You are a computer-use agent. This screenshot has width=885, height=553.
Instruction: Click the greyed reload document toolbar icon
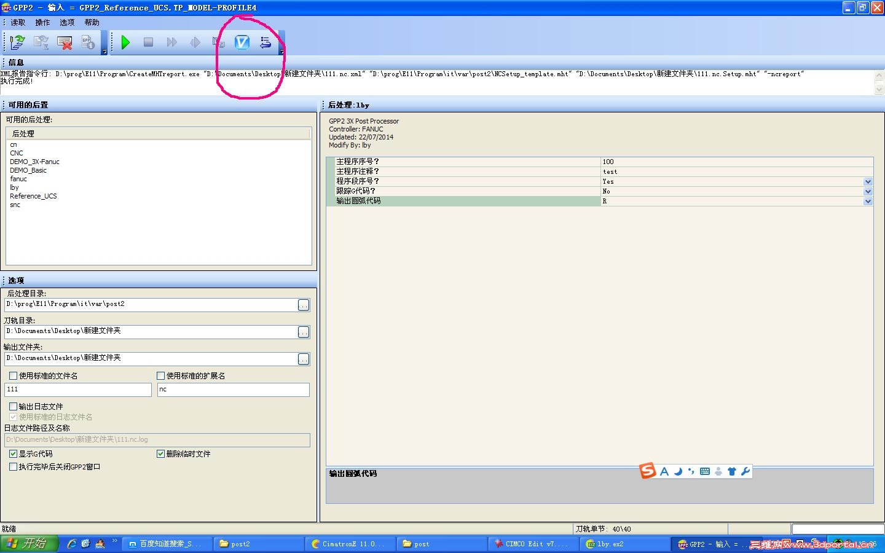(x=41, y=42)
